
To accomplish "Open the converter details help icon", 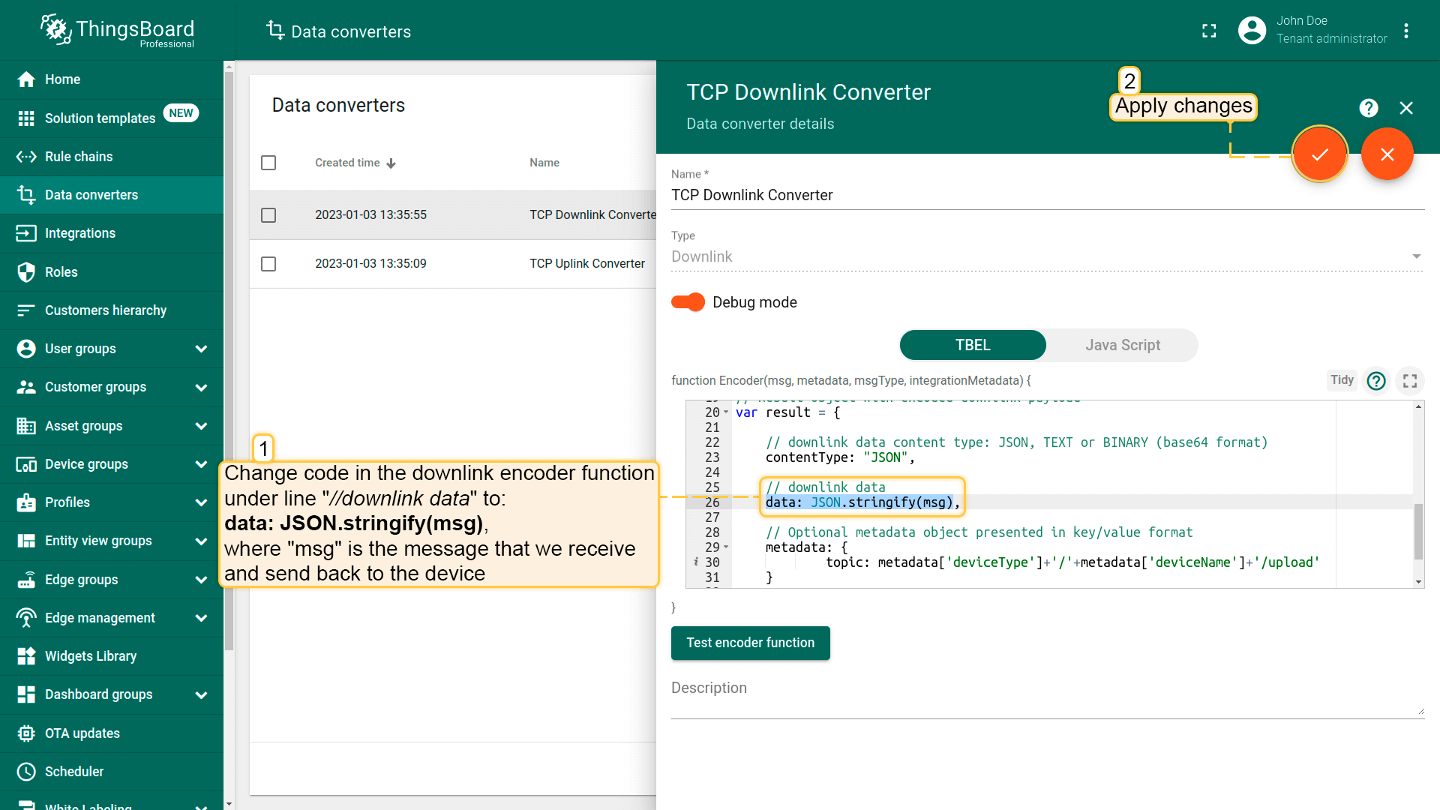I will [1368, 108].
